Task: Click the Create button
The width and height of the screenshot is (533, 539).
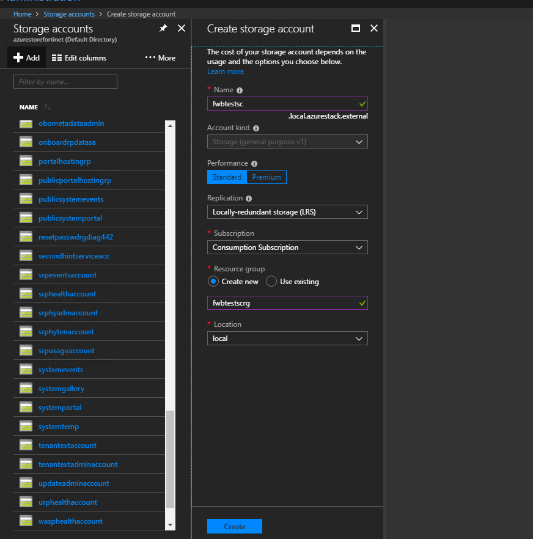Action: pyautogui.click(x=234, y=526)
